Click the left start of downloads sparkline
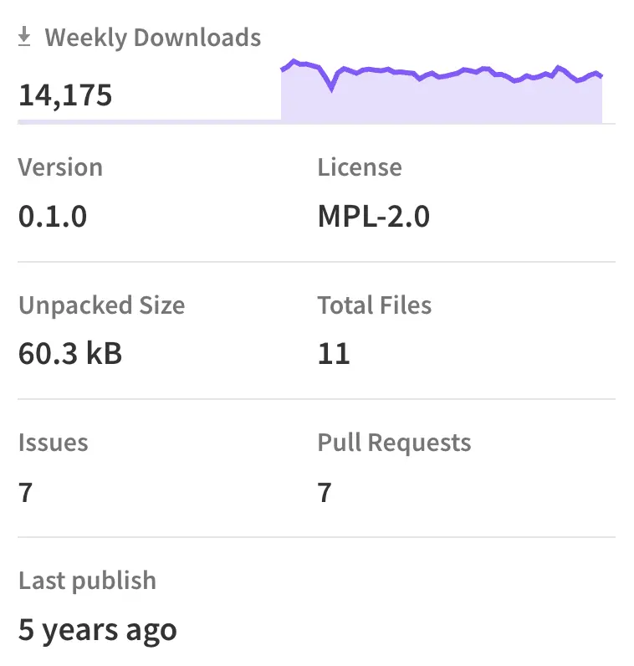Screen dimensions: 634x666 click(284, 70)
